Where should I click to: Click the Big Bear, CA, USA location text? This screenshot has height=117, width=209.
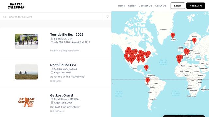pos(63,39)
